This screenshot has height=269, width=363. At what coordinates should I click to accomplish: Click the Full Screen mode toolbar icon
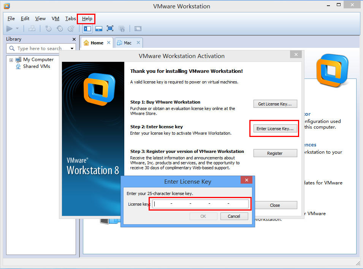click(x=110, y=29)
